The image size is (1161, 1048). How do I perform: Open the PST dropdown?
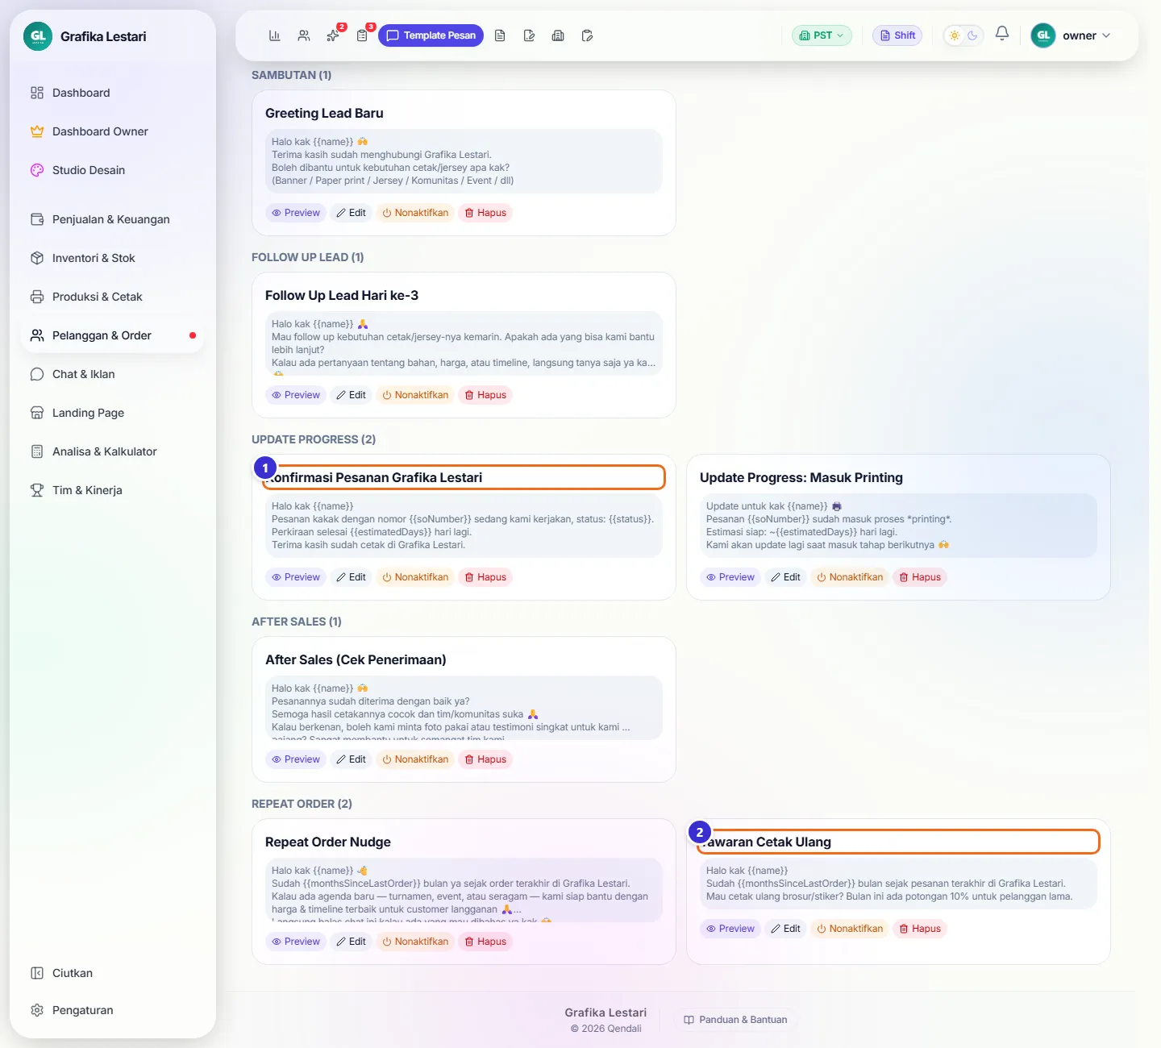822,35
